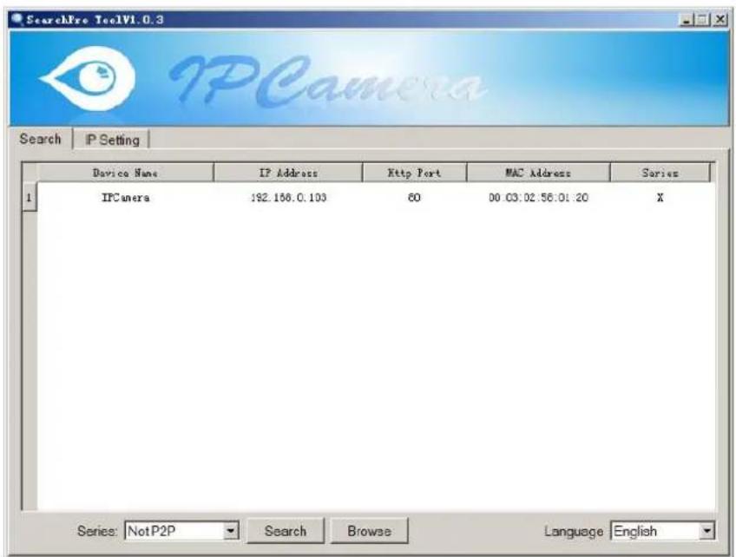
Task: Select MAC address 00:03:02:56:01:20 cell
Action: point(538,198)
